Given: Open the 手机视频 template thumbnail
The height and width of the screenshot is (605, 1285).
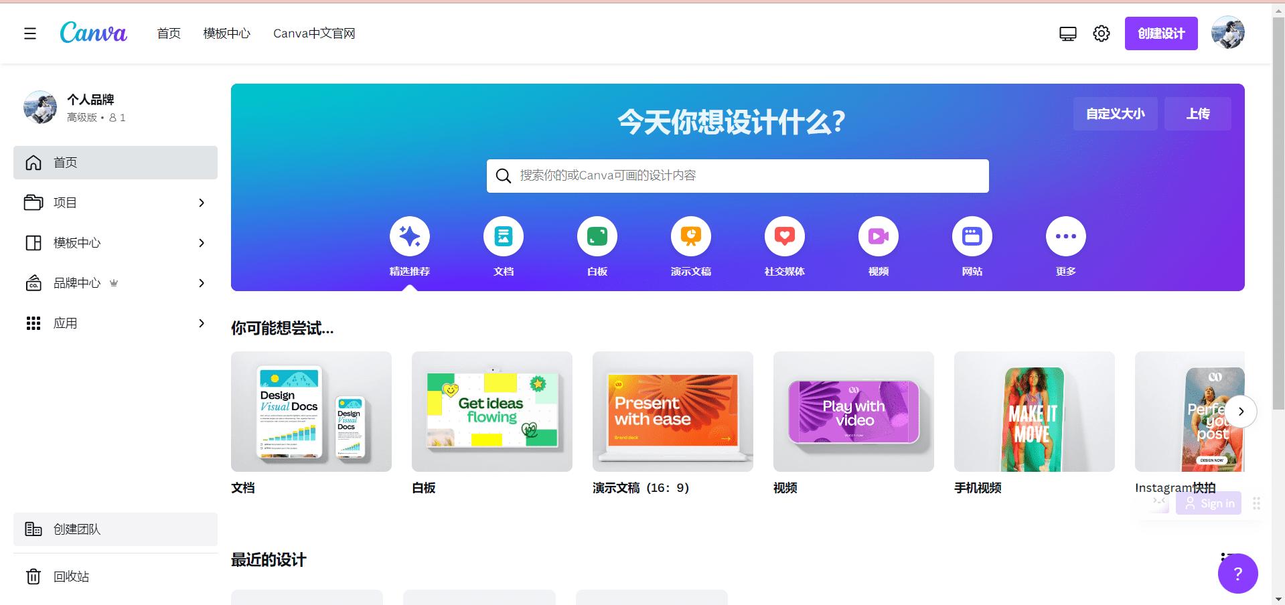Looking at the screenshot, I should (1034, 411).
